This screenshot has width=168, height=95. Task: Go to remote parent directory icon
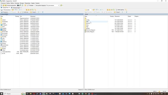(108, 10)
